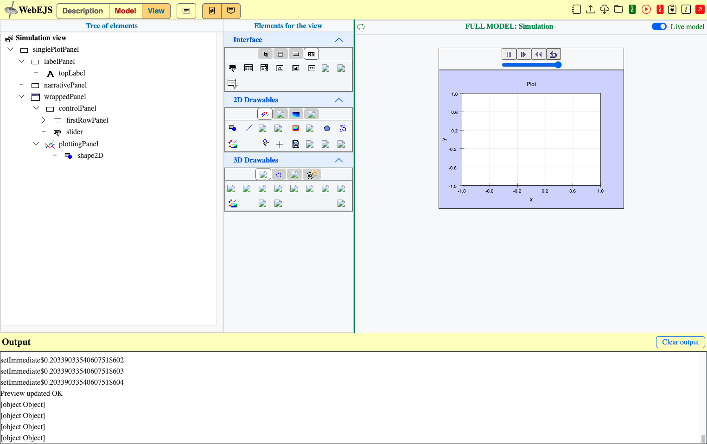Open the View tab
Viewport: 707px width, 444px height.
(156, 11)
